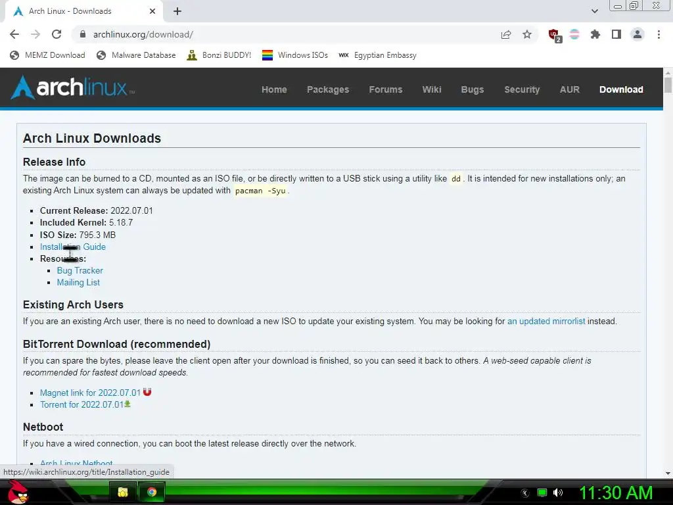Click the 'BitTorrent Download (recommended)' heading
673x505 pixels.
tap(117, 345)
